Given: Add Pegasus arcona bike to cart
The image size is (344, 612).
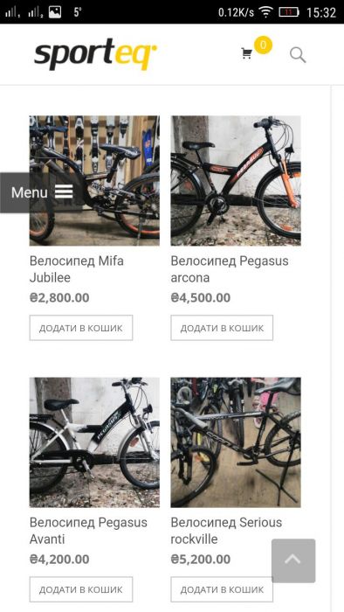Looking at the screenshot, I should (x=222, y=328).
